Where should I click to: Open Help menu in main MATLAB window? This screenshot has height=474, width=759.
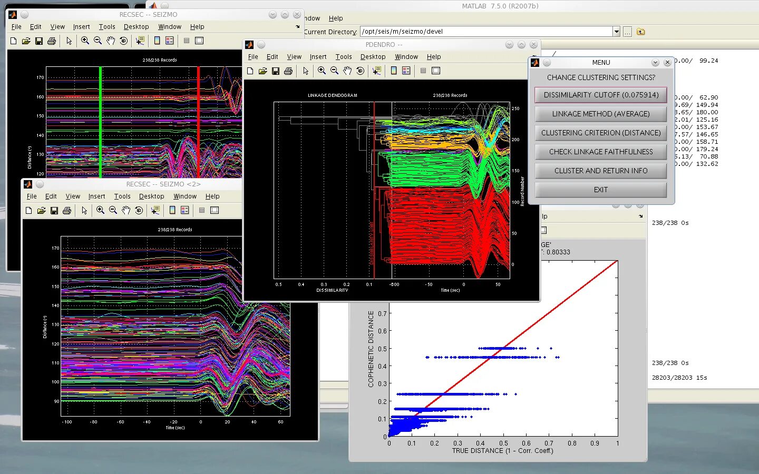tap(336, 18)
